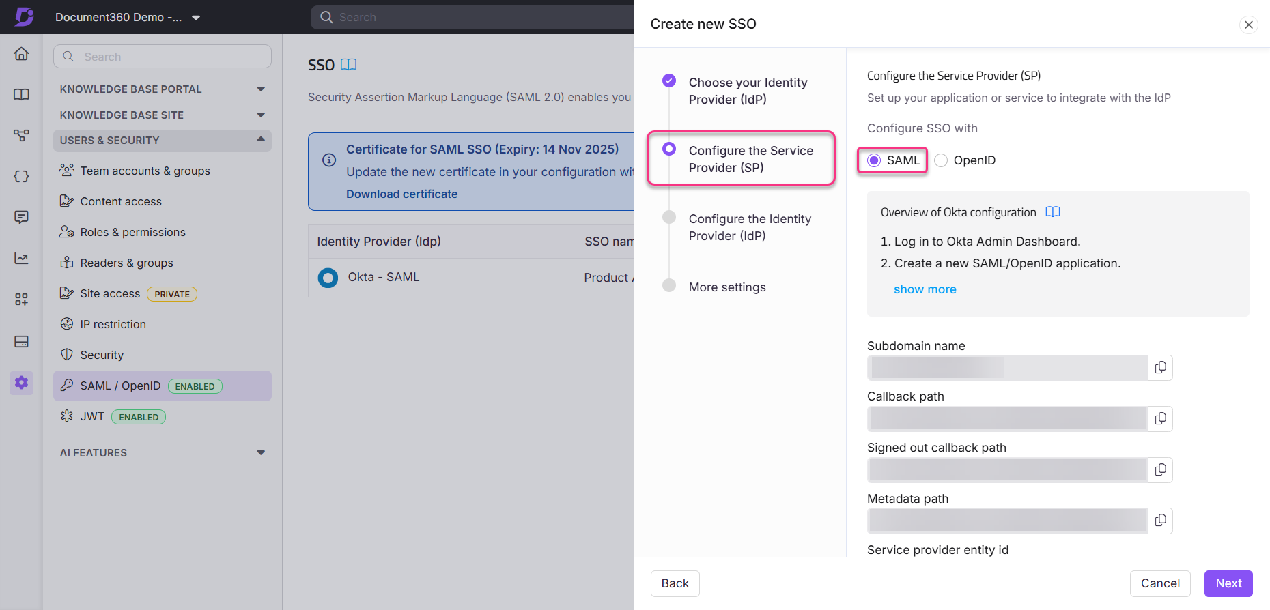Click the Download certificate link

(x=401, y=194)
